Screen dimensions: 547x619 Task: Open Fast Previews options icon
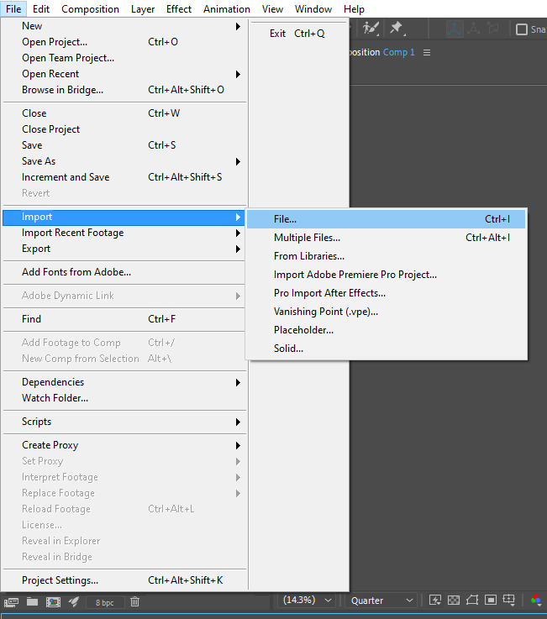point(435,601)
